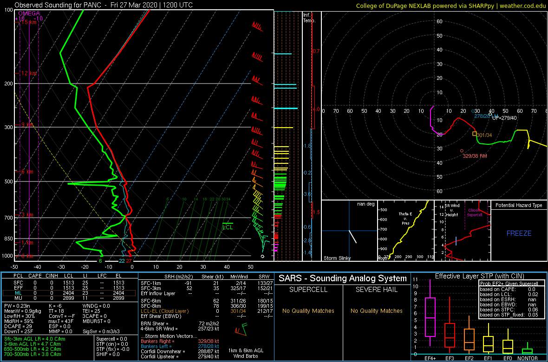The image size is (548, 362).
Task: Click the 'SFC-1km' shear row
Action: click(x=207, y=283)
